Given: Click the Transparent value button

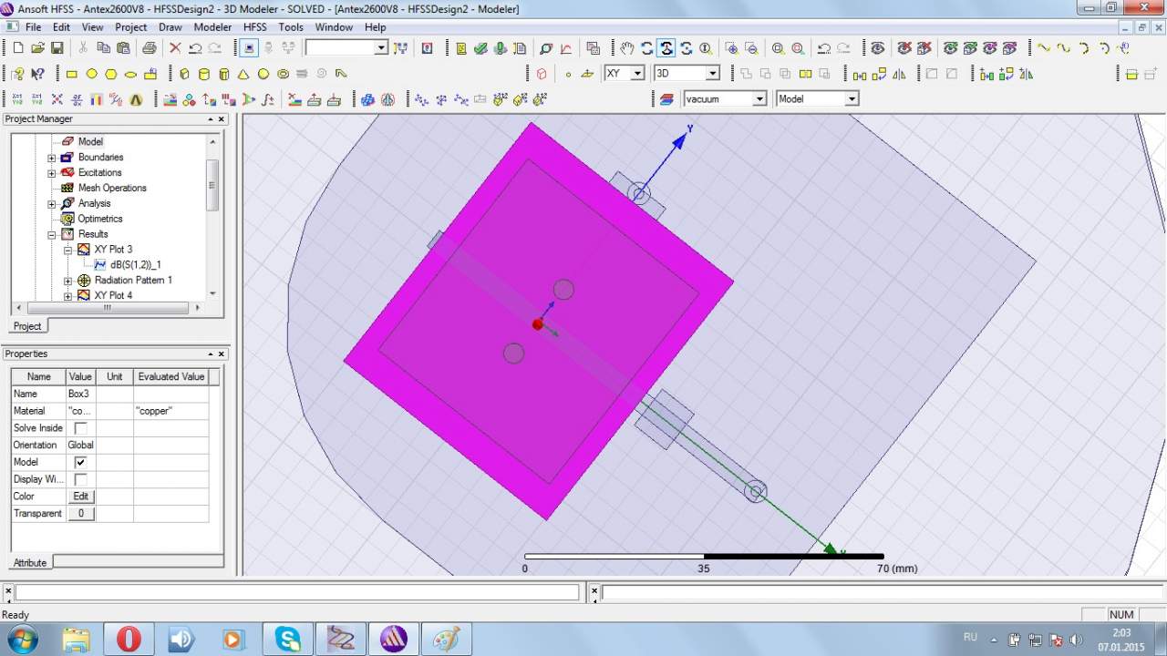Looking at the screenshot, I should [x=80, y=514].
